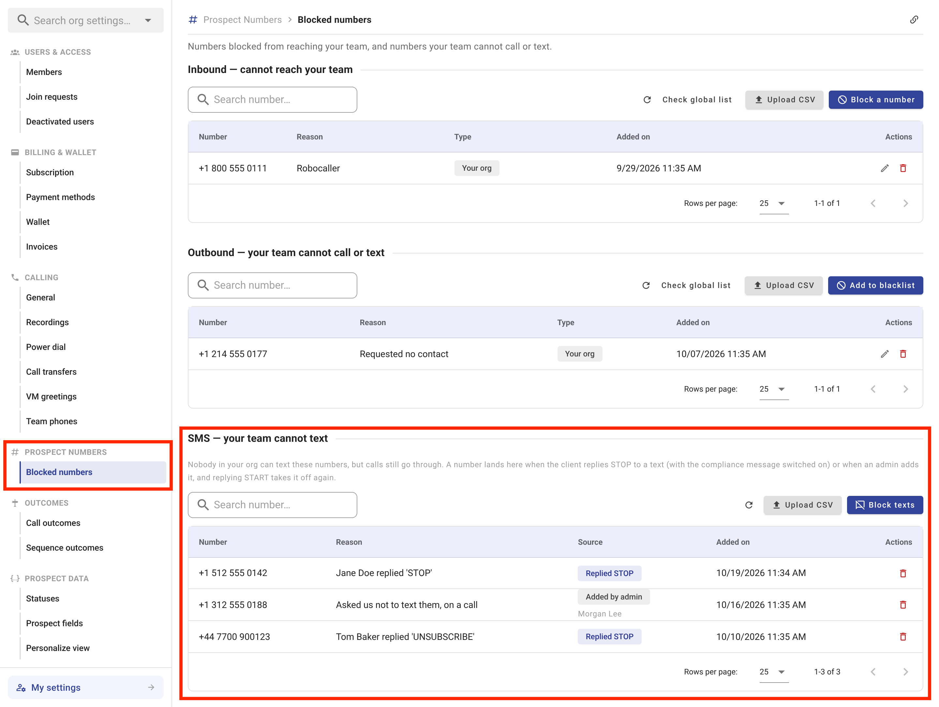Go to next page in Outbound table
Image resolution: width=939 pixels, height=707 pixels.
905,389
